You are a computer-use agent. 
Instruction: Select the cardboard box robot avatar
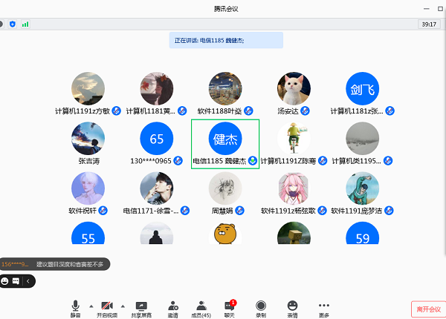[294, 233]
